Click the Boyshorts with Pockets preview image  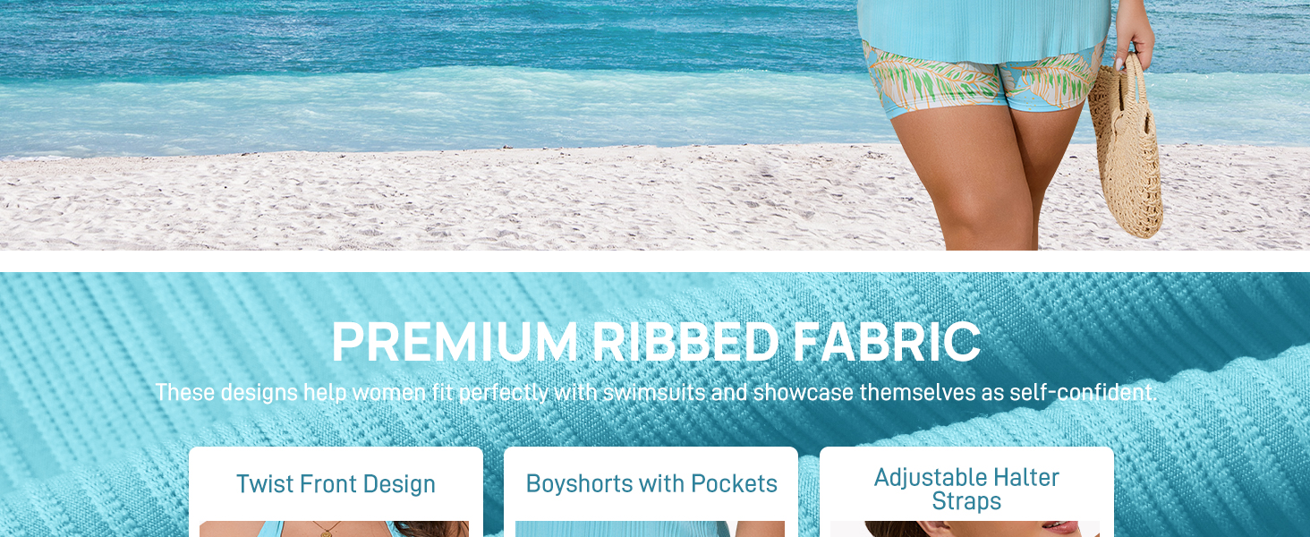point(650,529)
